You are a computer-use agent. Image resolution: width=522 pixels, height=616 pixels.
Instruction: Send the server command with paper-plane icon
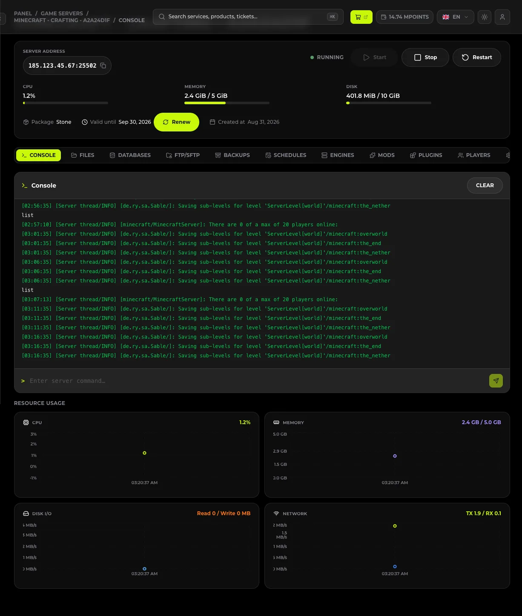496,381
